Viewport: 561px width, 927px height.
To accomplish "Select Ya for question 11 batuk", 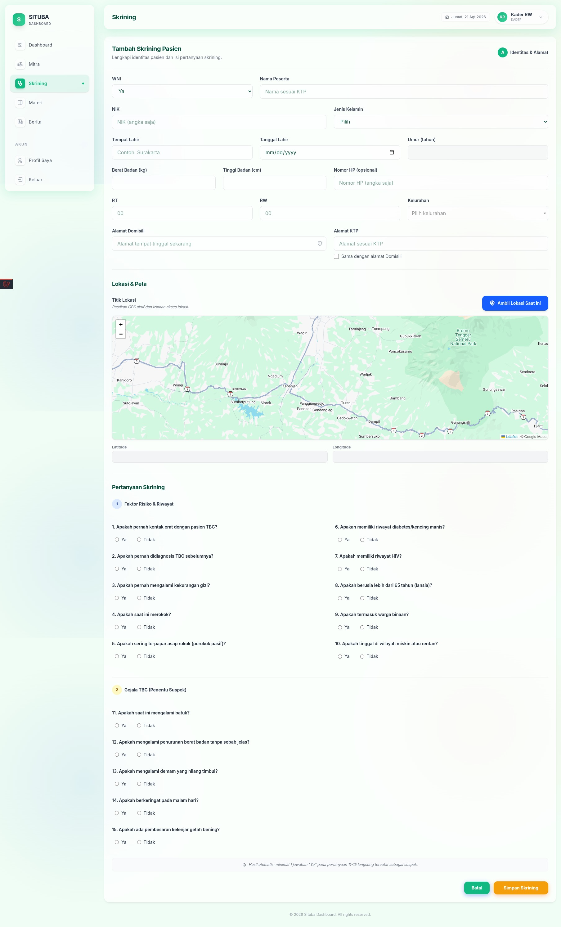I will pyautogui.click(x=117, y=726).
